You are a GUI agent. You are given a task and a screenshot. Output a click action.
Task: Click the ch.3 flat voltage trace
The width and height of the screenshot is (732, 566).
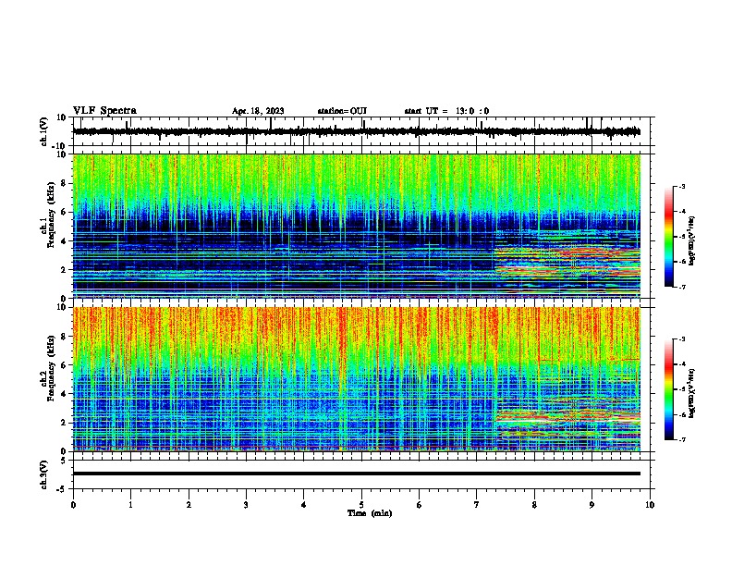pos(357,474)
